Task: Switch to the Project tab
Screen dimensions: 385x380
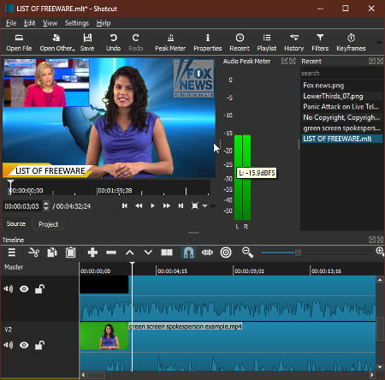Action: pos(48,224)
